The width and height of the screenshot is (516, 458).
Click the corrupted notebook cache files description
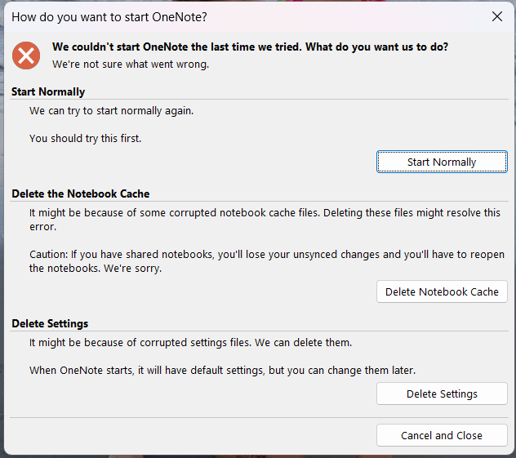pyautogui.click(x=265, y=219)
